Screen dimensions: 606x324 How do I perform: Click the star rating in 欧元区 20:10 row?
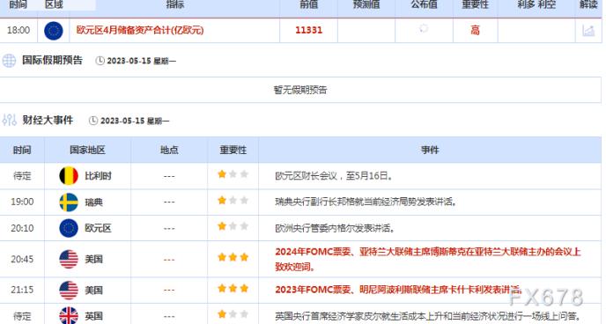pyautogui.click(x=233, y=226)
